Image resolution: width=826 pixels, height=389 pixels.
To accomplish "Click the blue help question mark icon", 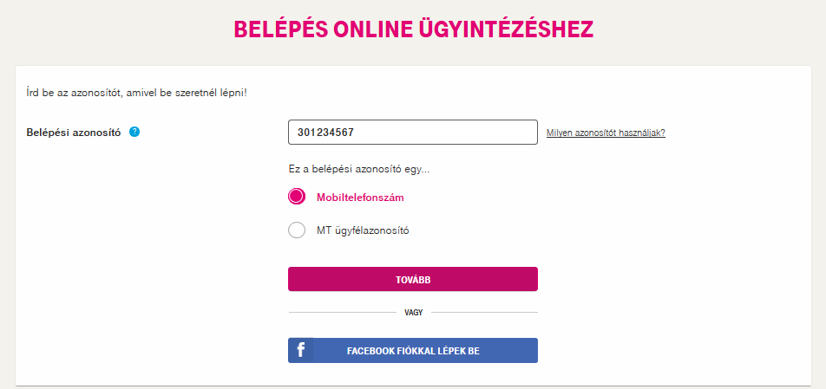I will (134, 132).
